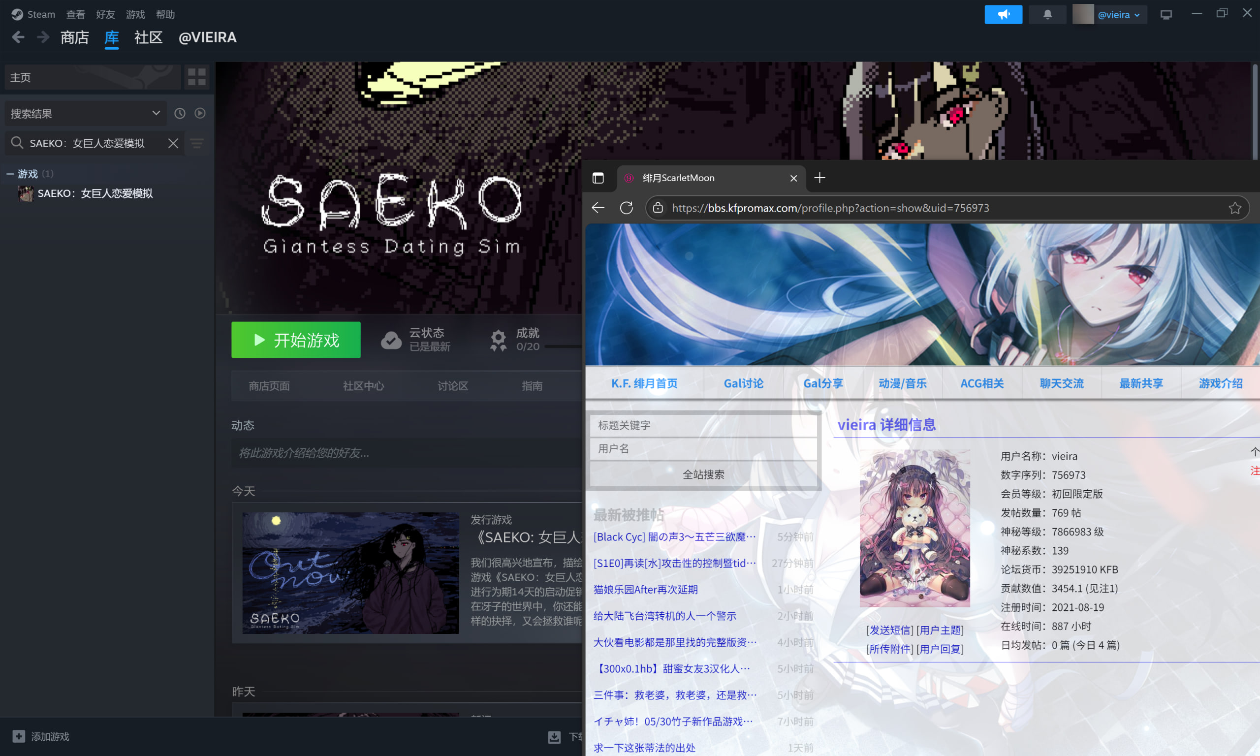Viewport: 1260px width, 756px height.
Task: Click the 发送短信 link
Action: point(889,630)
